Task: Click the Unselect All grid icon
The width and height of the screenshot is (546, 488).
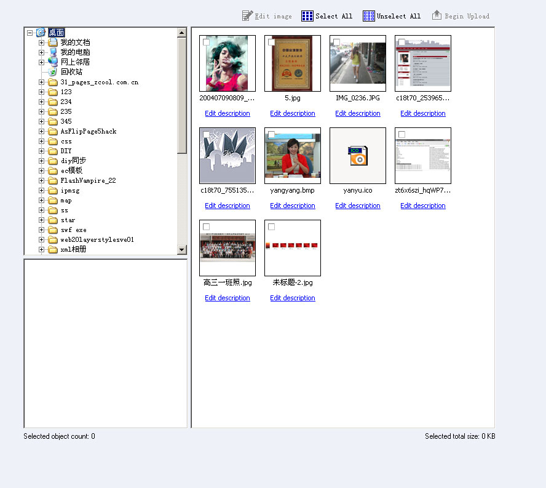Action: click(369, 15)
